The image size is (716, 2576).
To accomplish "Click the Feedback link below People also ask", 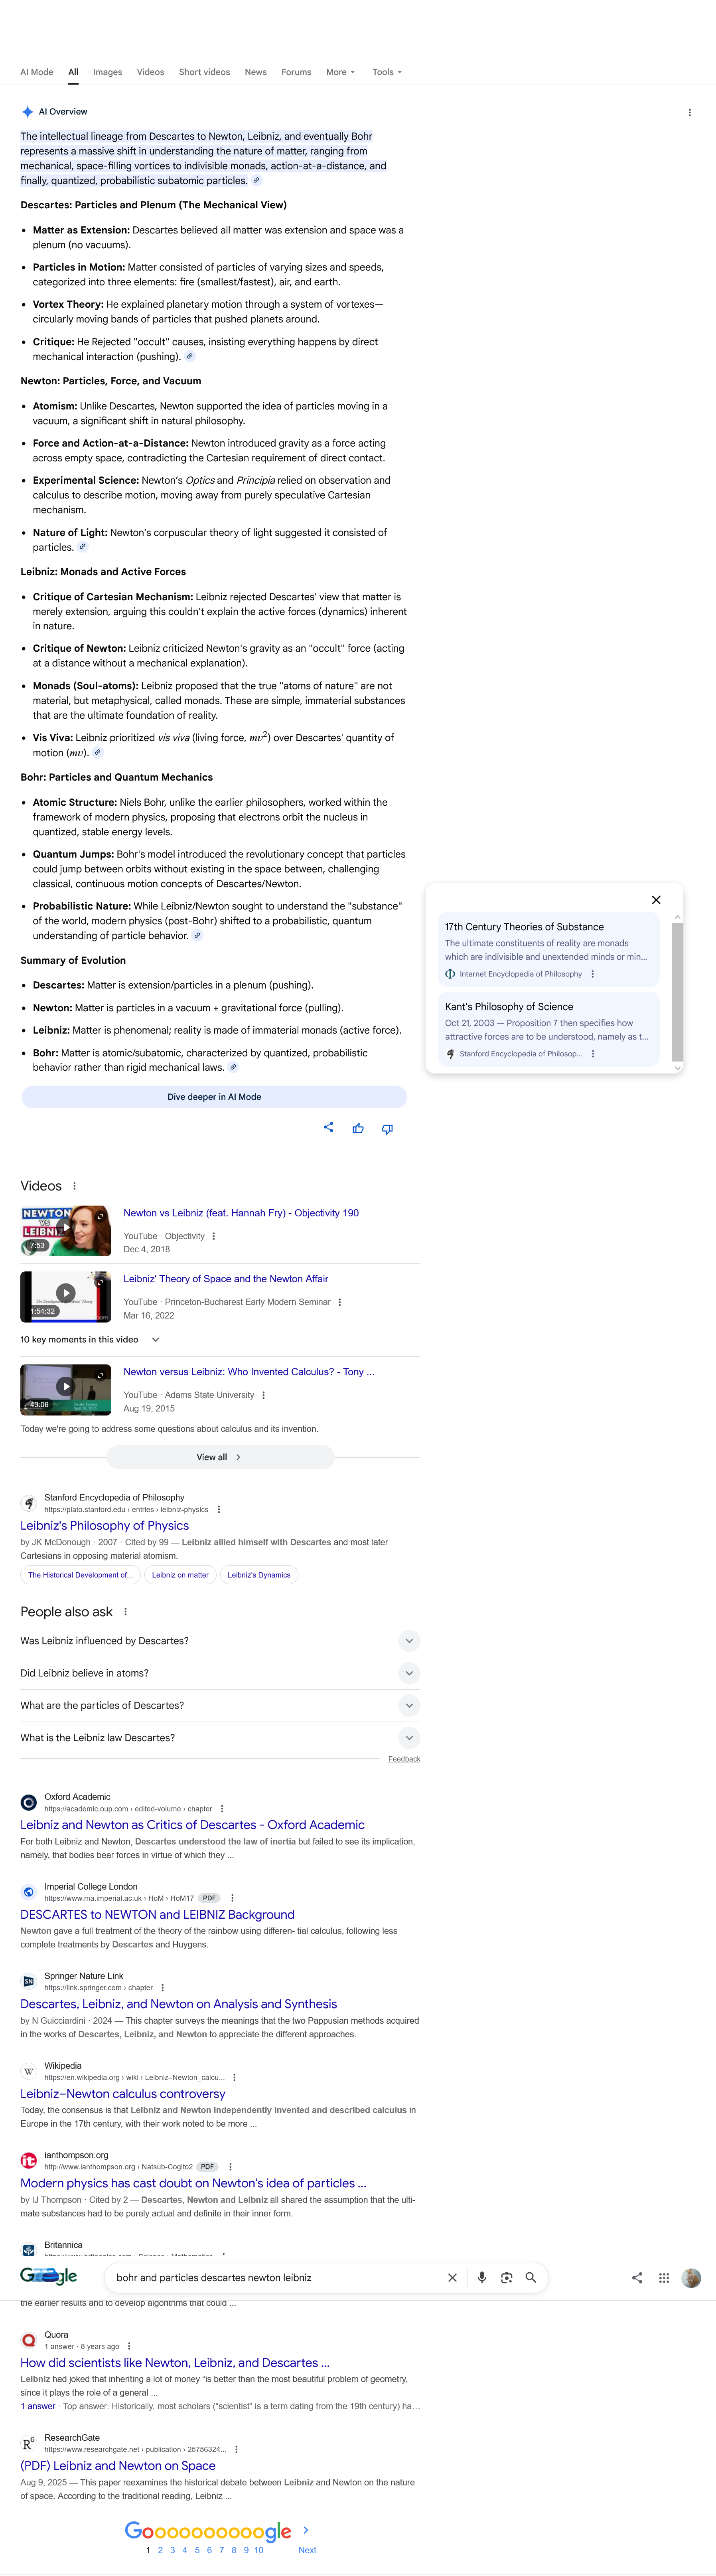I will pyautogui.click(x=404, y=1759).
